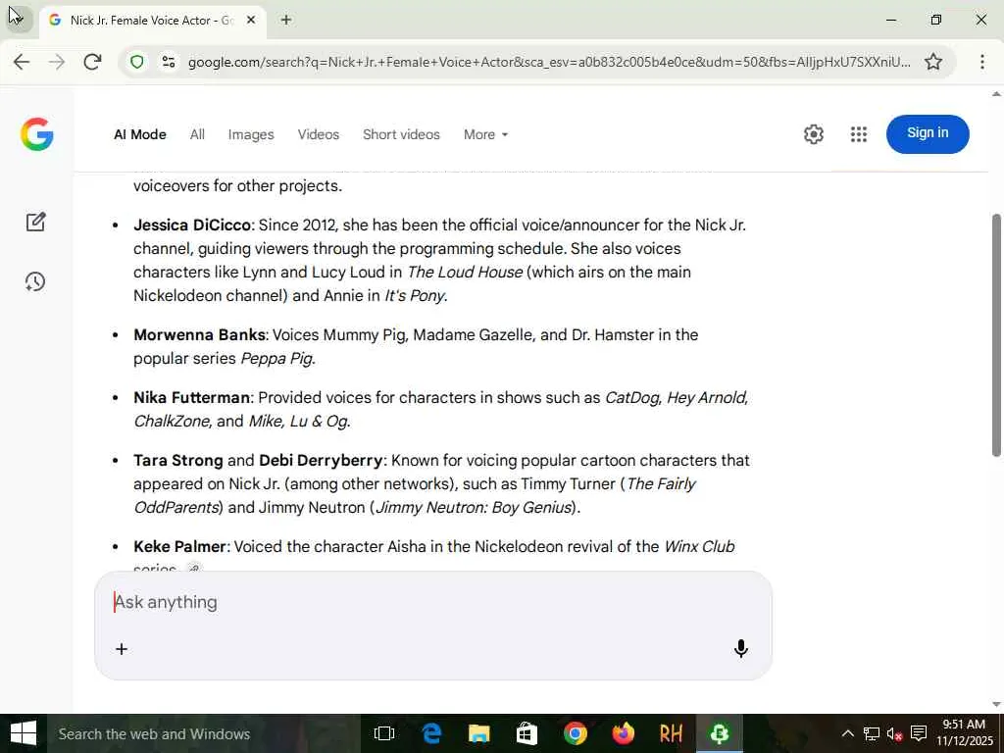Click the italic title The Loud House
1004x753 pixels.
pyautogui.click(x=465, y=273)
